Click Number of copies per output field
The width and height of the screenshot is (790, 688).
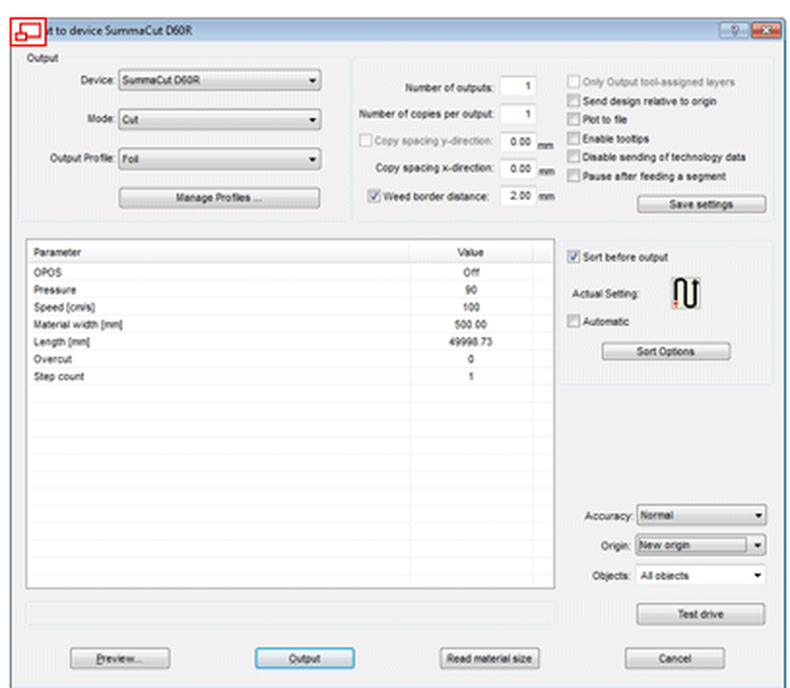(518, 114)
